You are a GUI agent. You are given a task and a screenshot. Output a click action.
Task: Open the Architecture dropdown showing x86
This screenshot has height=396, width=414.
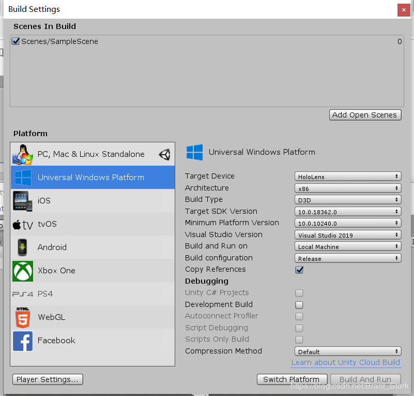tap(348, 188)
